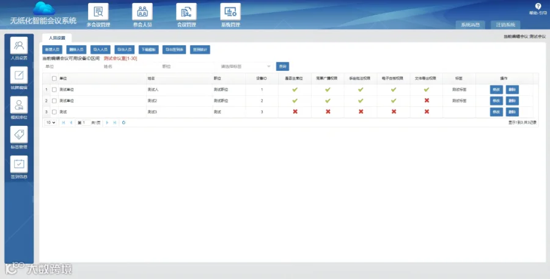Select 模拟排位 icon in left sidebar
The height and width of the screenshot is (279, 550).
pos(19,105)
